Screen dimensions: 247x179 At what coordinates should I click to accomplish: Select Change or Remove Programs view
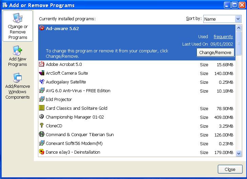tap(18, 26)
